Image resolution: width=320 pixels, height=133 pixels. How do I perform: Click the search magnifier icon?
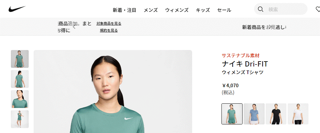[260, 9]
